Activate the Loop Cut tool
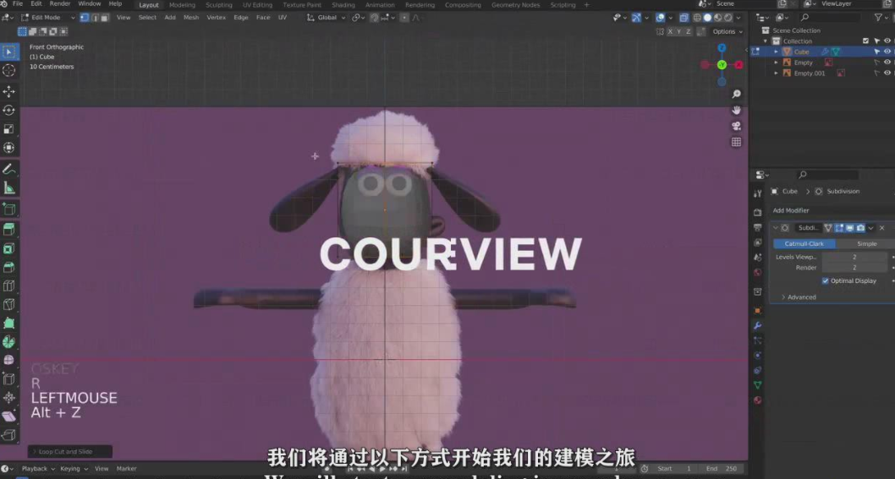The image size is (895, 479). point(9,286)
